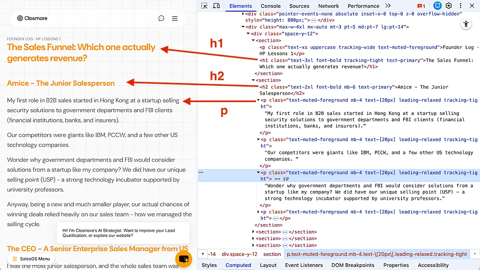Click the blue AI assistance icon in DevTools
This screenshot has height=270, width=480.
pyautogui.click(x=437, y=6)
